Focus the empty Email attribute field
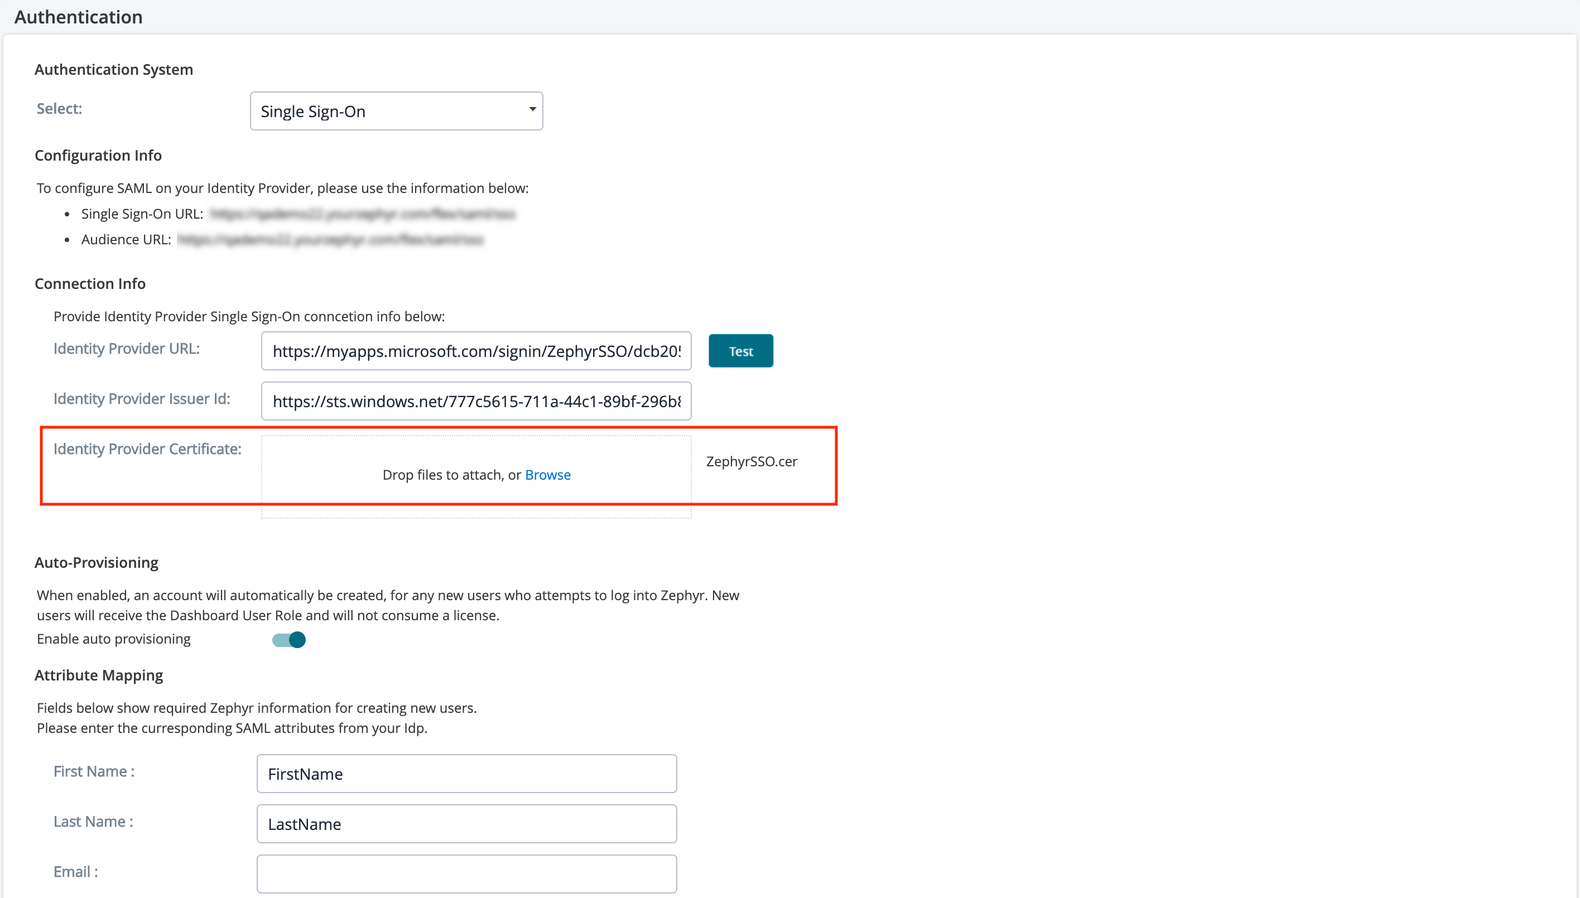This screenshot has width=1580, height=898. [x=466, y=873]
